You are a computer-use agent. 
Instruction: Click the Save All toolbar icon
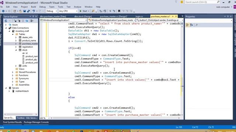(x=28, y=11)
